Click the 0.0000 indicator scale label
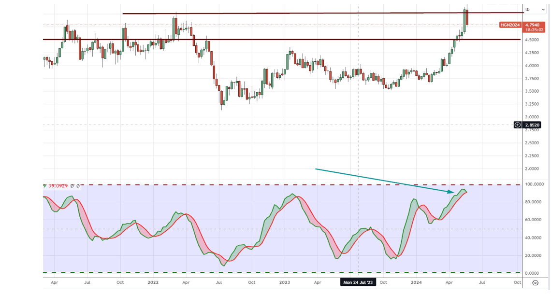Image resolution: width=551 pixels, height=294 pixels. (x=533, y=273)
